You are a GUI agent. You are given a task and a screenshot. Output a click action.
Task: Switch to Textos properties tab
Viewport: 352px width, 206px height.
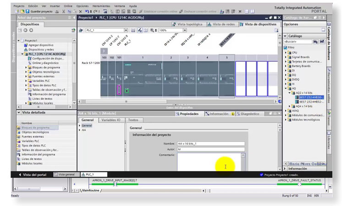(133, 120)
